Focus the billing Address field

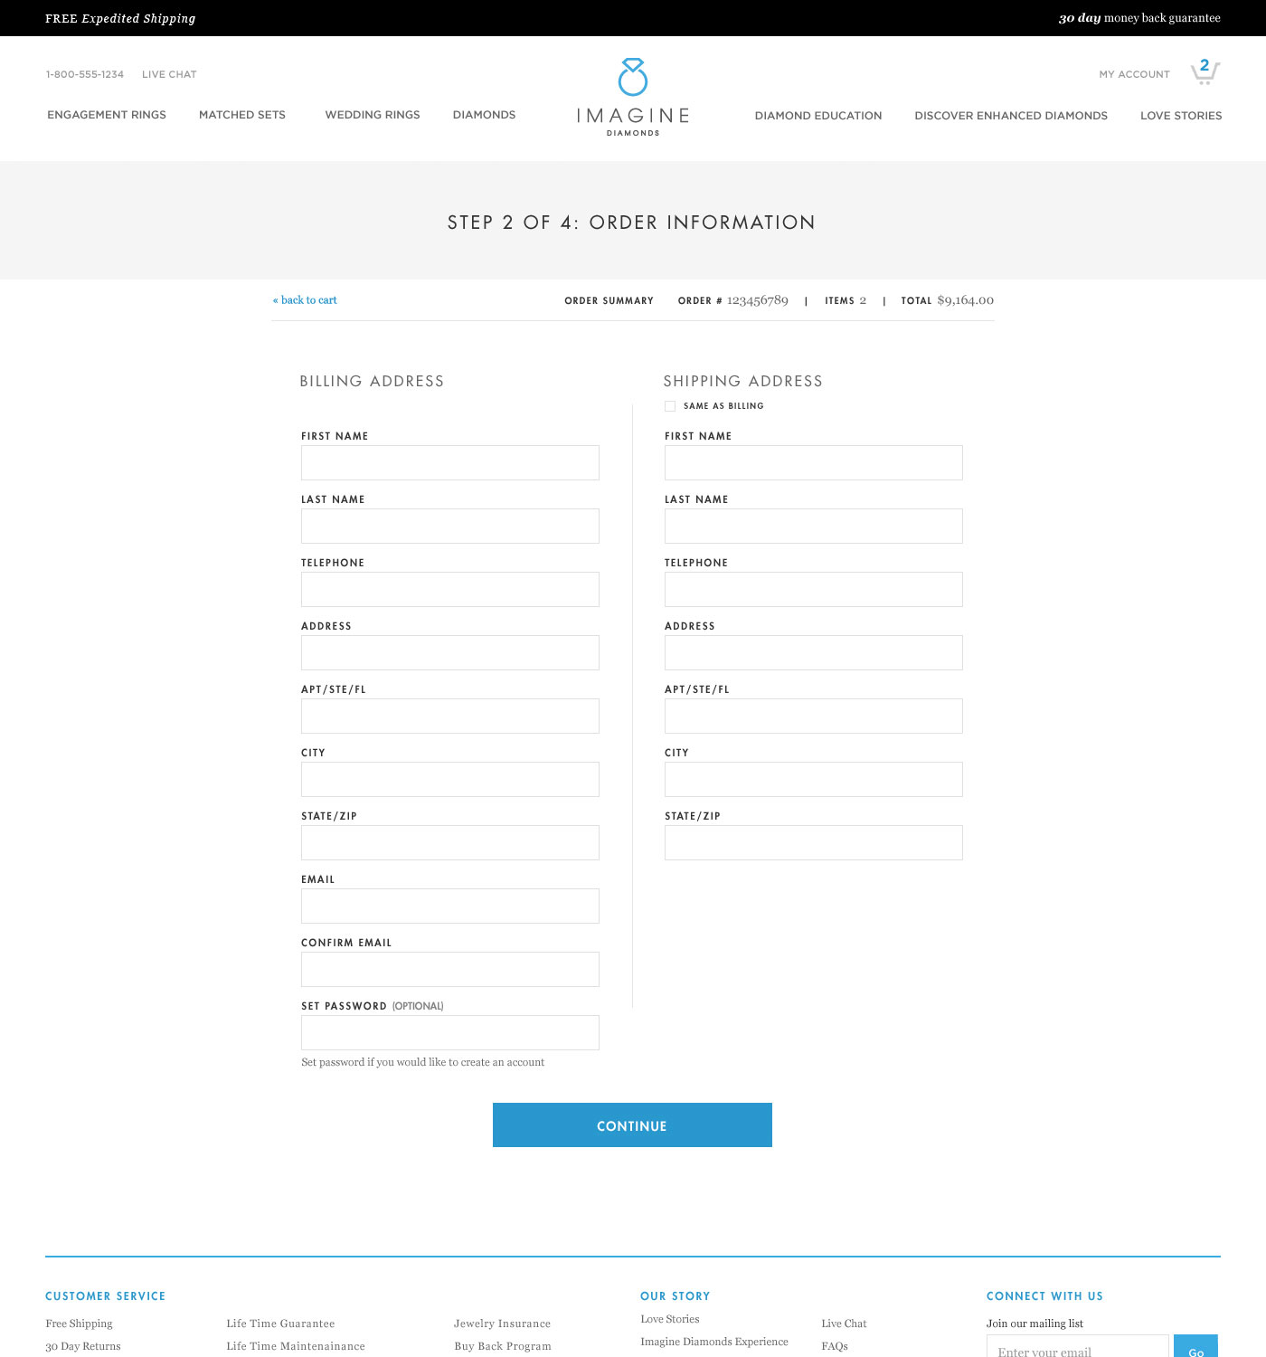(x=450, y=652)
